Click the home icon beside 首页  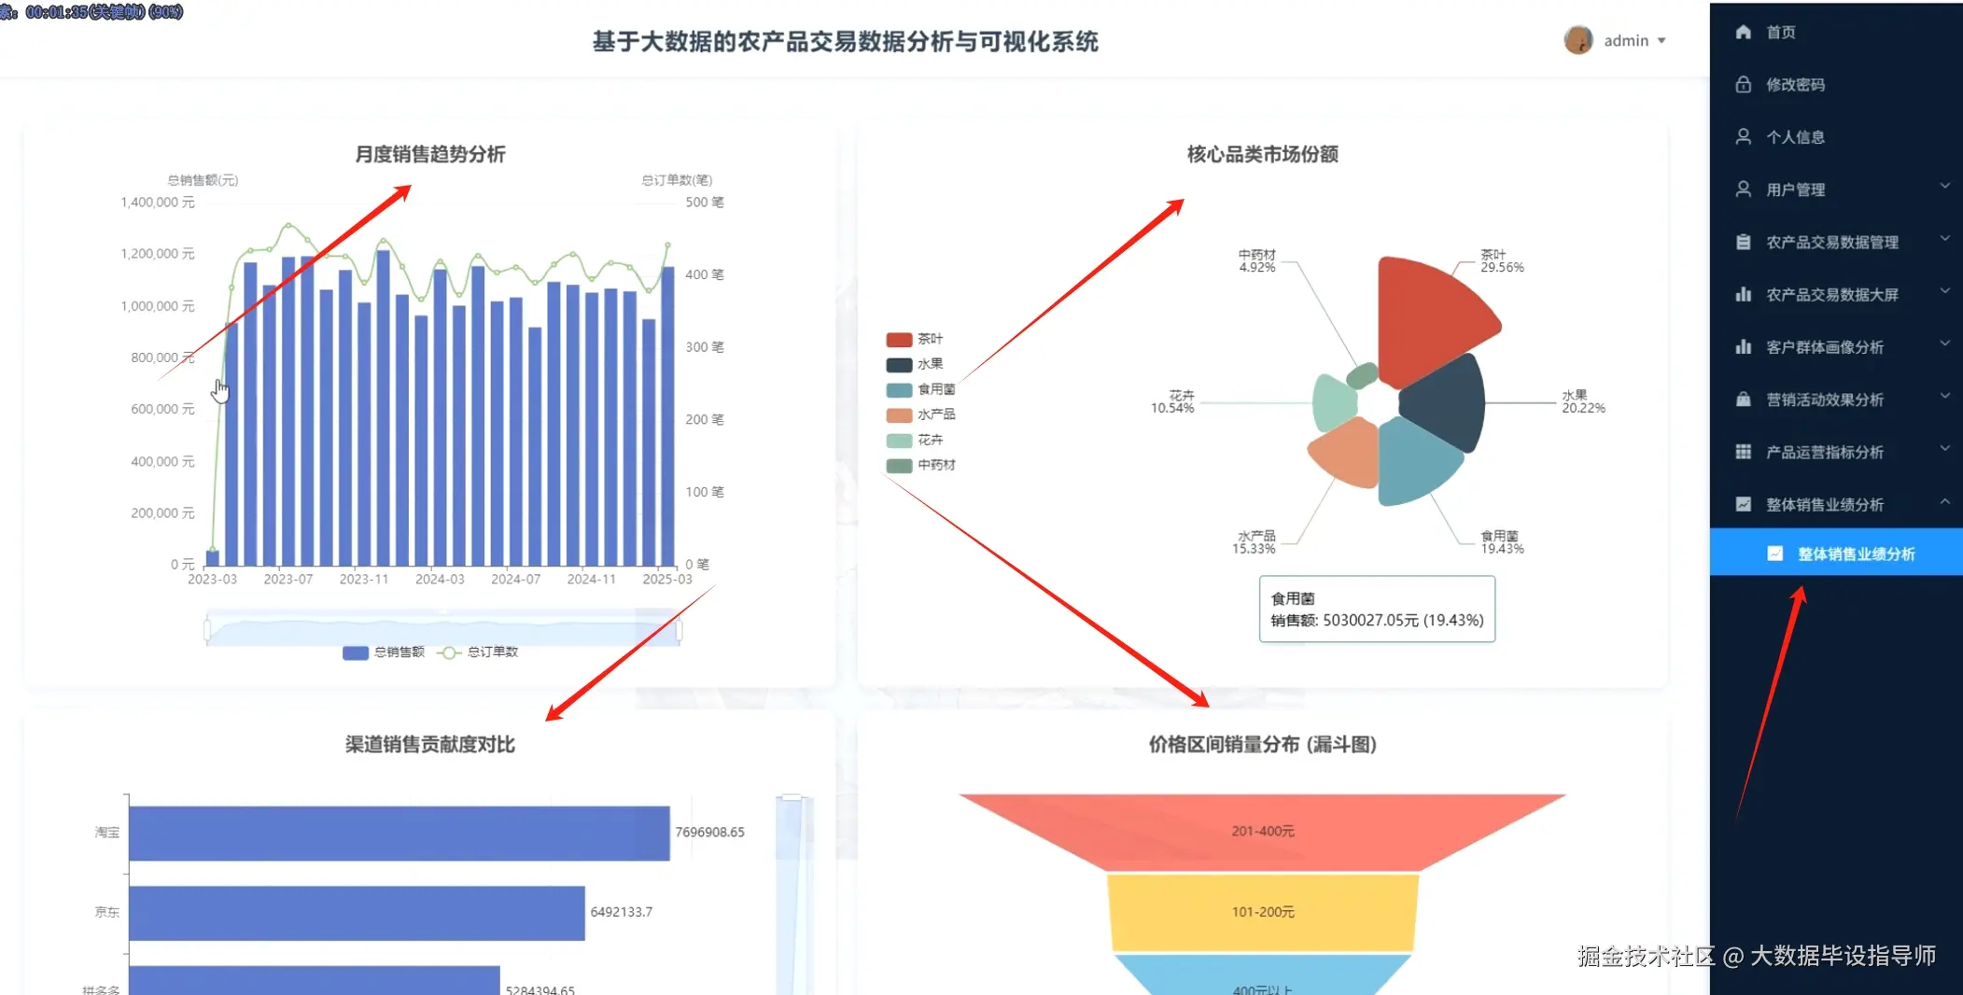(1744, 32)
